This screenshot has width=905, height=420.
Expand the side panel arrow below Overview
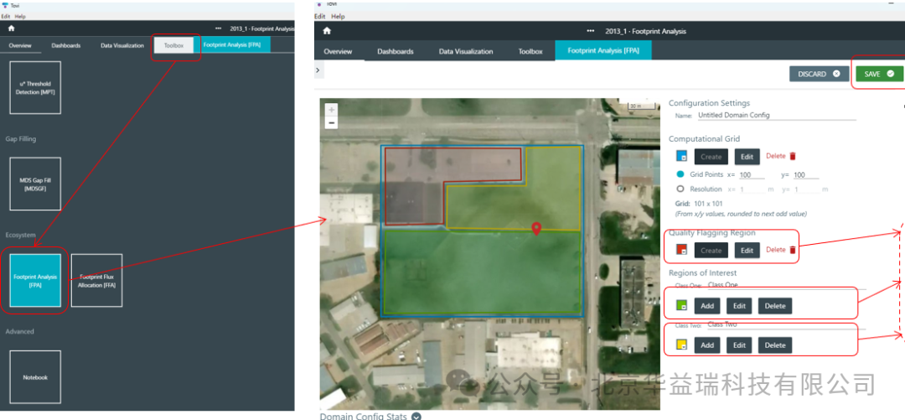tap(318, 71)
